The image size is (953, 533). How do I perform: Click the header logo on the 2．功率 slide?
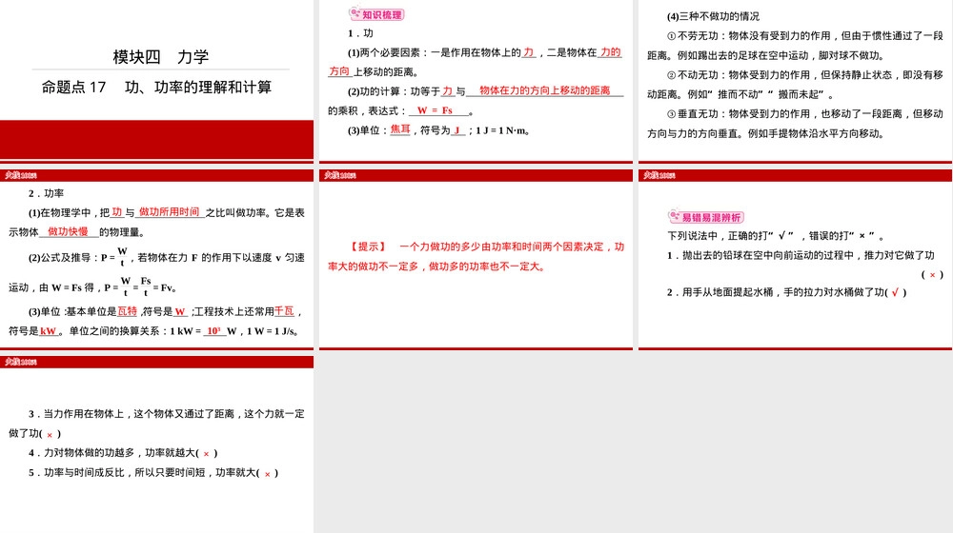pos(21,175)
